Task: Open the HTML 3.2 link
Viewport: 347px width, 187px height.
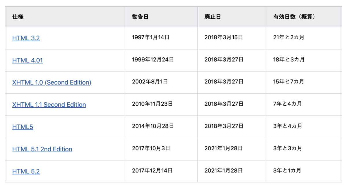Action: (26, 38)
